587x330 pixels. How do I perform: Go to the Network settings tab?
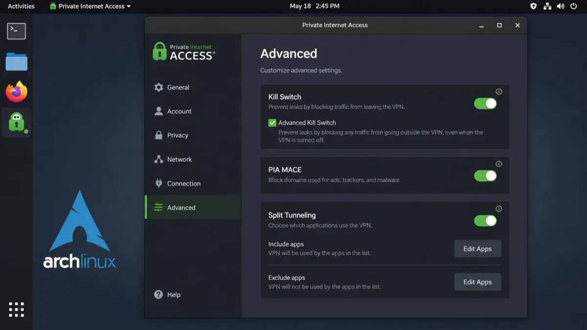pos(192,159)
